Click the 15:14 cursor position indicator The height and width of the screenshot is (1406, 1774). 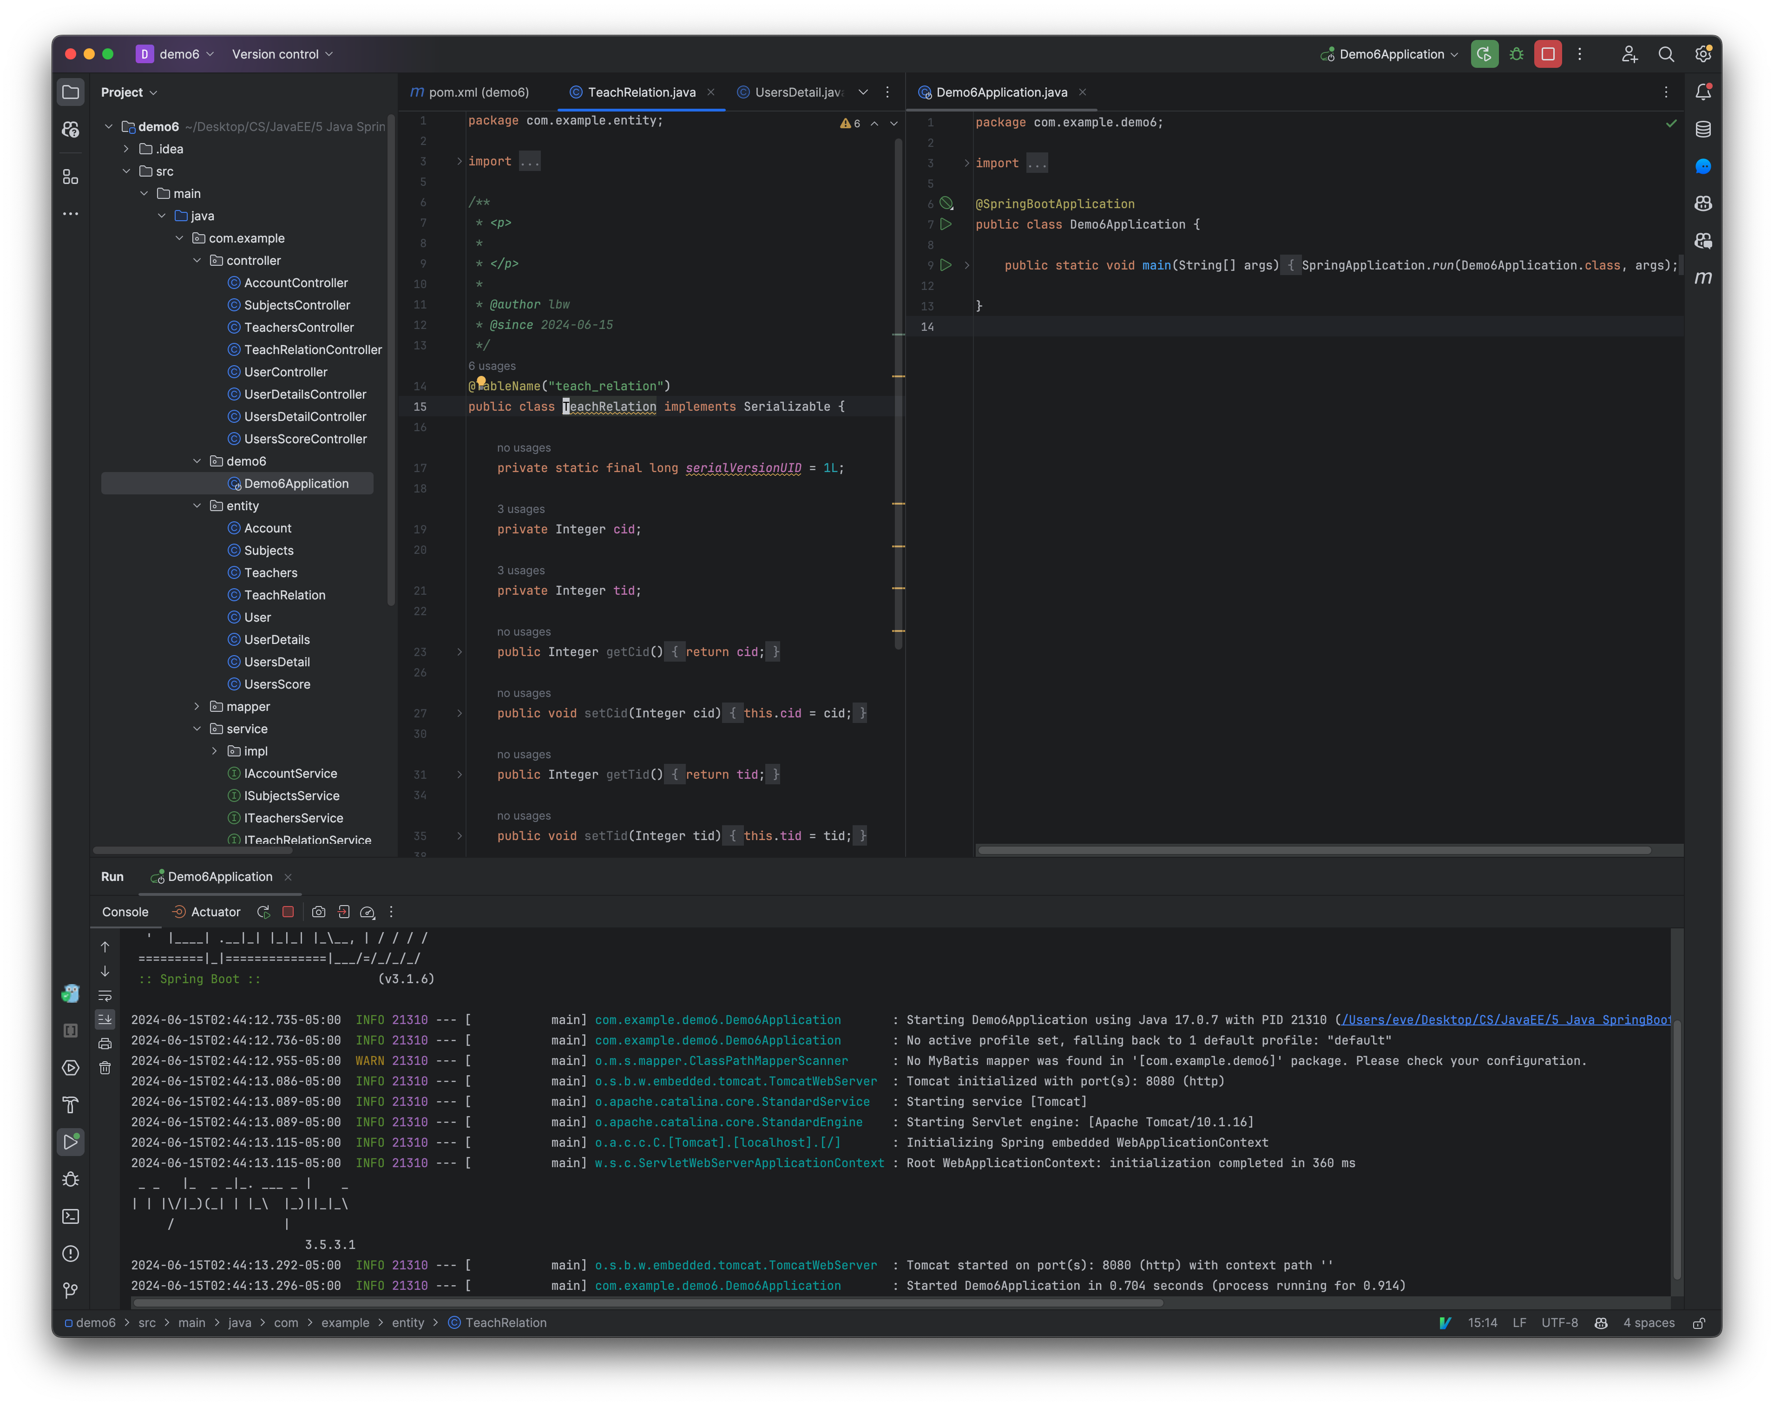coord(1482,1323)
